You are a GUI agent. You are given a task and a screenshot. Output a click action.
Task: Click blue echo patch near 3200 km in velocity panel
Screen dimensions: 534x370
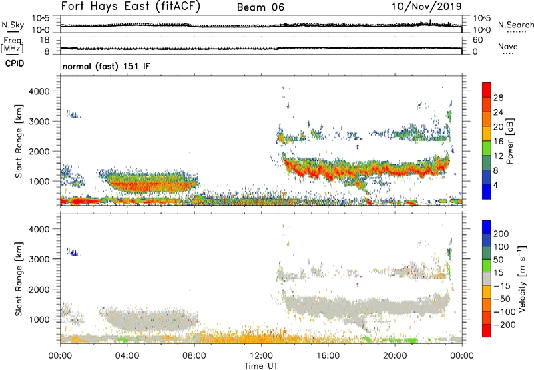click(x=73, y=252)
